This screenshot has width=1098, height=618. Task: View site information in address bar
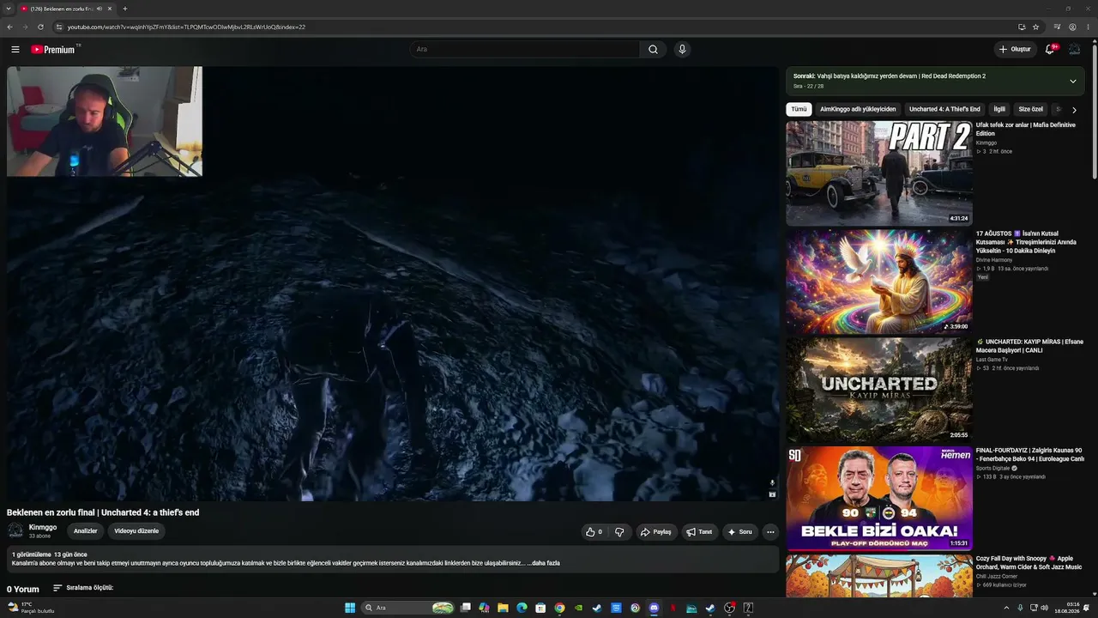pyautogui.click(x=58, y=27)
